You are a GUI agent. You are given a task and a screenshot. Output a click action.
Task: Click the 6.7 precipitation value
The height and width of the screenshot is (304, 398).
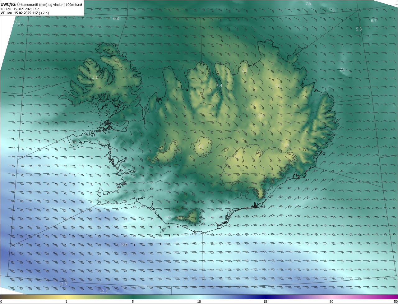(374, 21)
